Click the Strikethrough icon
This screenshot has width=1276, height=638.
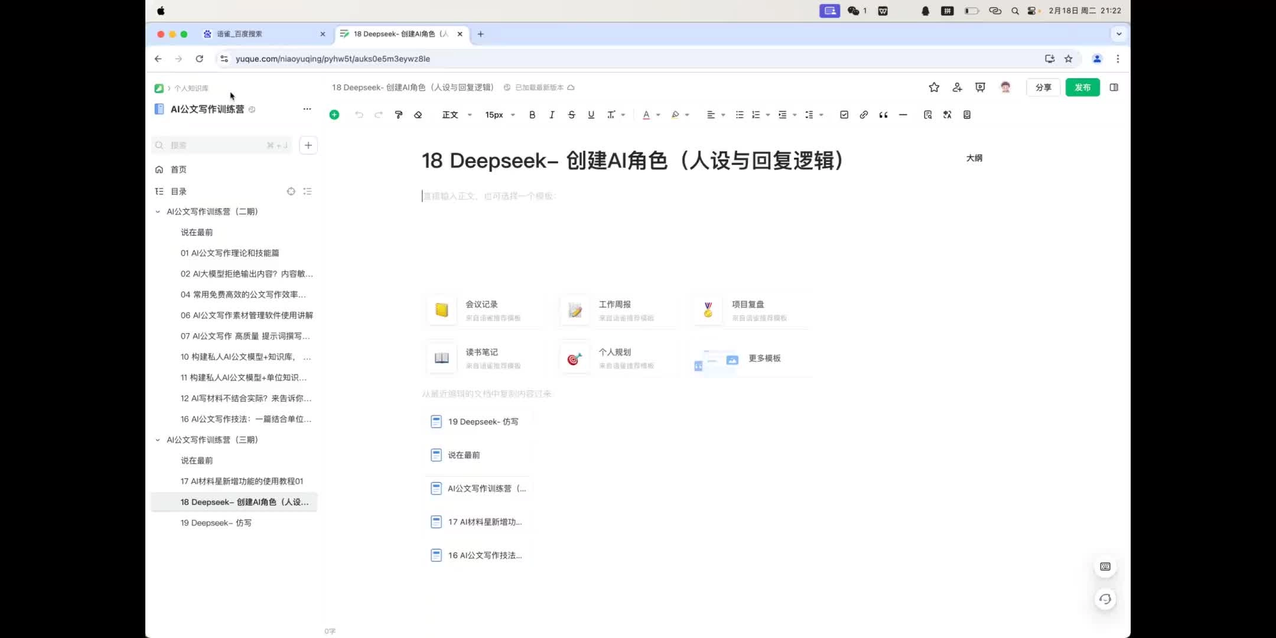point(571,114)
